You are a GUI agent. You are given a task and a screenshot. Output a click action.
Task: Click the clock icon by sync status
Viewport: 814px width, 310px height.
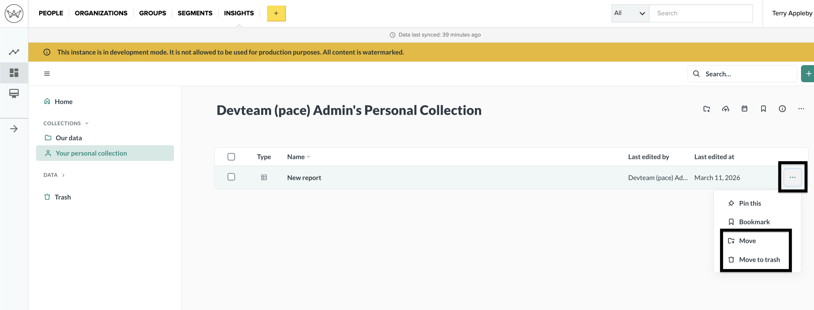[393, 35]
